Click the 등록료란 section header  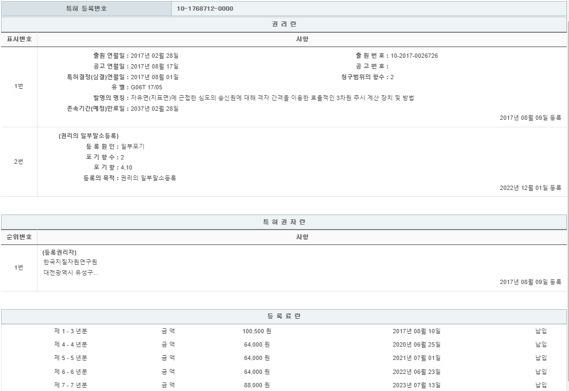tap(284, 317)
